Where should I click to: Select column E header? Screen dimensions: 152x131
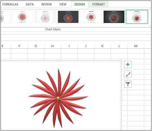click(6, 46)
